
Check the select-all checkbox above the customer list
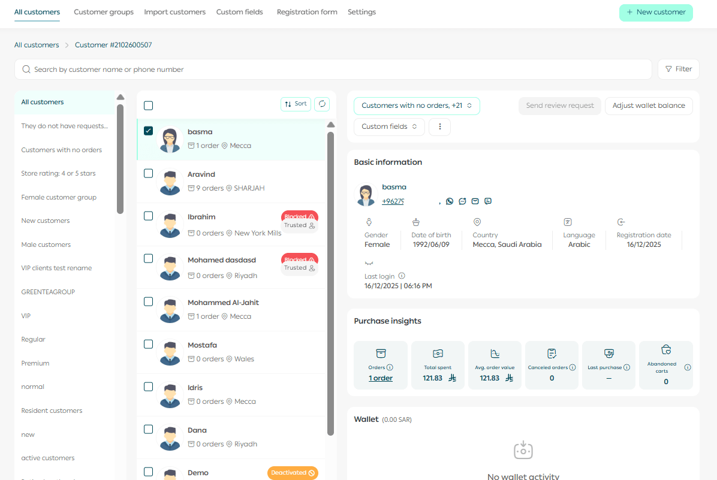pyautogui.click(x=149, y=105)
